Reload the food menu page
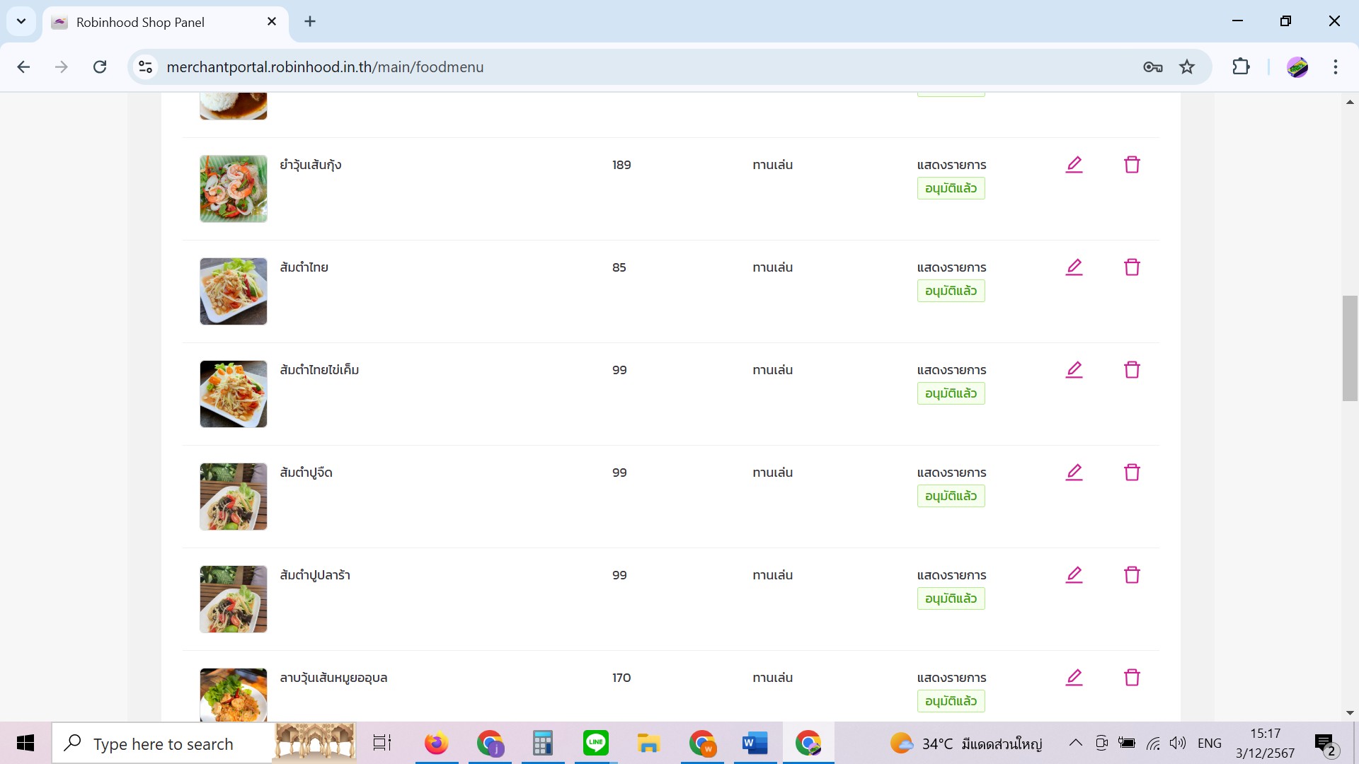Screen dimensions: 1359x764 [x=100, y=66]
